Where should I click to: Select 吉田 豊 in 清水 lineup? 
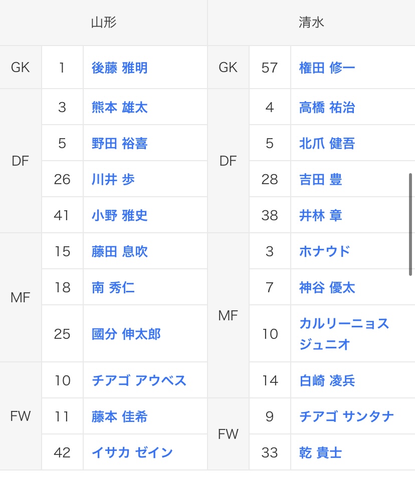[320, 180]
